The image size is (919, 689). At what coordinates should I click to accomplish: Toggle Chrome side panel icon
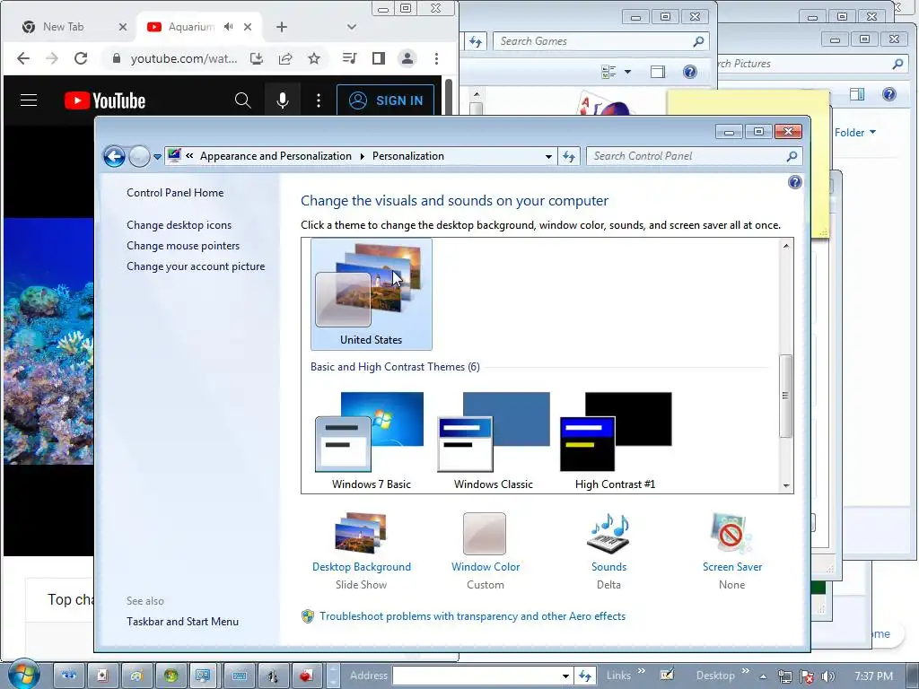379,58
